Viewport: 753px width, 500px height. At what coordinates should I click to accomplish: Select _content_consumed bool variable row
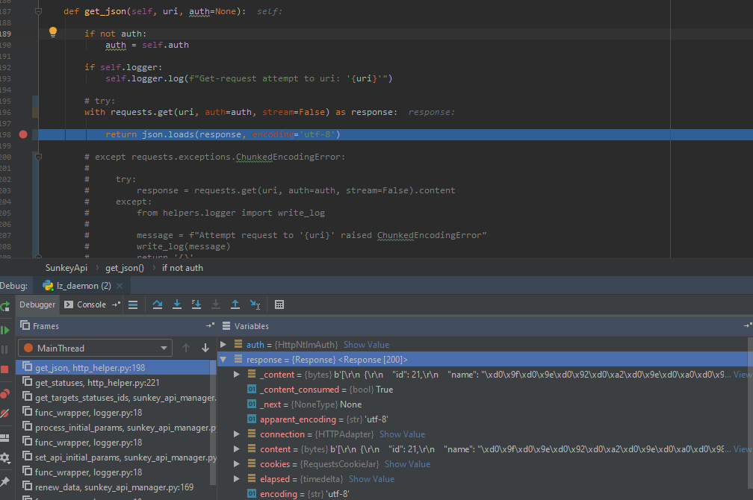coord(483,389)
